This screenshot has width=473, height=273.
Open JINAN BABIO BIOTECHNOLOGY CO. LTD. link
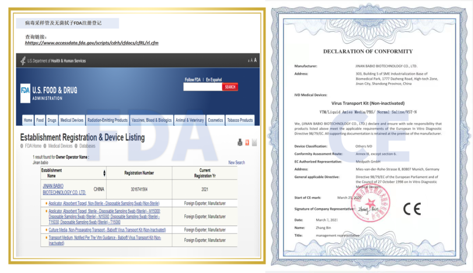pyautogui.click(x=64, y=189)
